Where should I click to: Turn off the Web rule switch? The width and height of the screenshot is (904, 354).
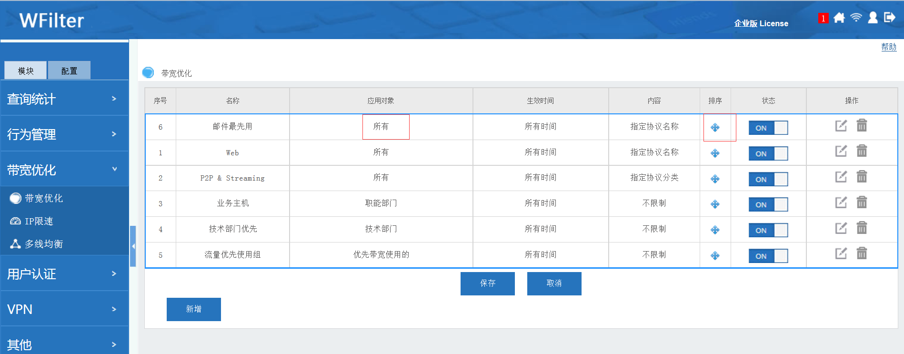[768, 153]
